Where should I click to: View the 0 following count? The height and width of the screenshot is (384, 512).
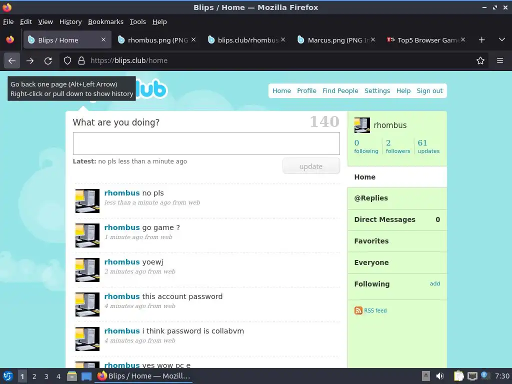pyautogui.click(x=366, y=146)
